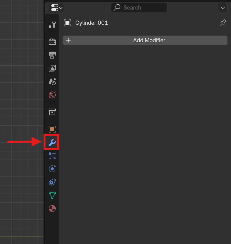The image size is (231, 244).
Task: Open the World properties tab
Action: (52, 95)
